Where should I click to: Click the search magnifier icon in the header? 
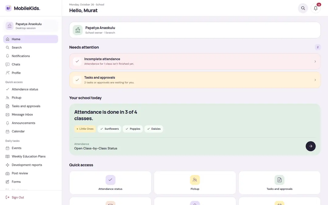click(303, 8)
